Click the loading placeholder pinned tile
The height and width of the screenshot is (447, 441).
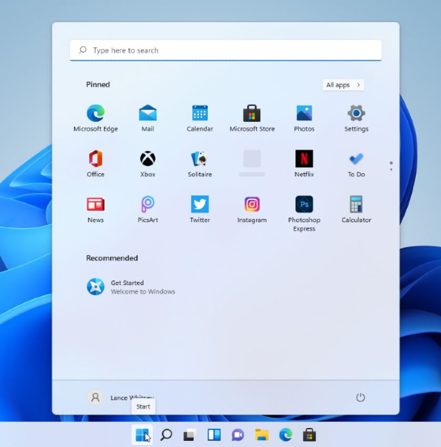click(252, 163)
